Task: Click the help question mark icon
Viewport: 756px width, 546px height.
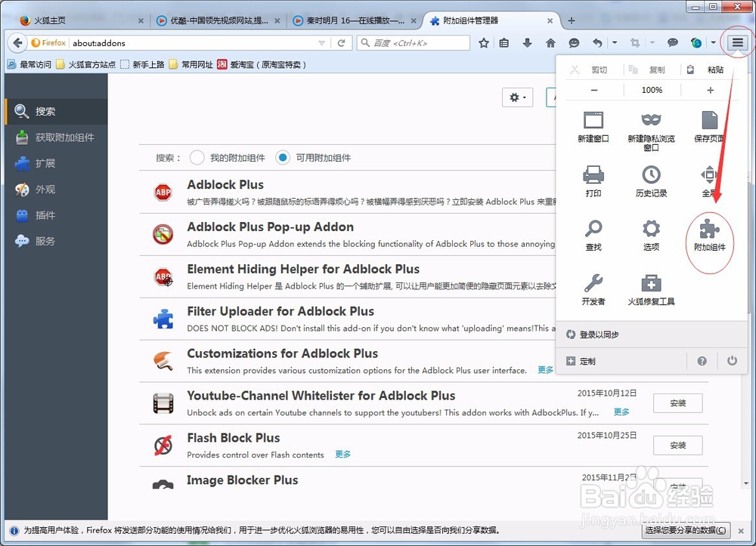Action: [702, 361]
